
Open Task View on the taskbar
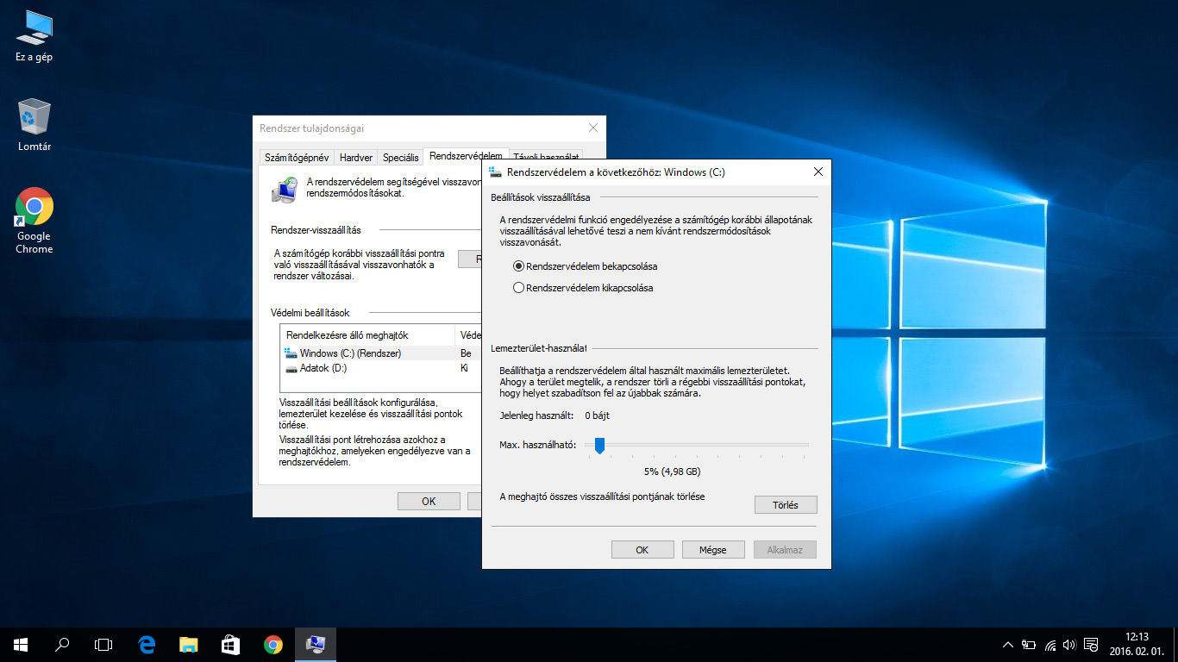[103, 644]
